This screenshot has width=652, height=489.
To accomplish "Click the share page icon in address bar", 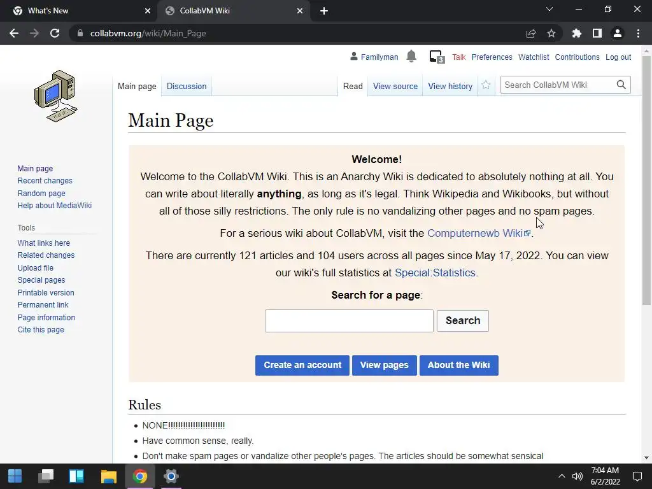I will pyautogui.click(x=531, y=33).
